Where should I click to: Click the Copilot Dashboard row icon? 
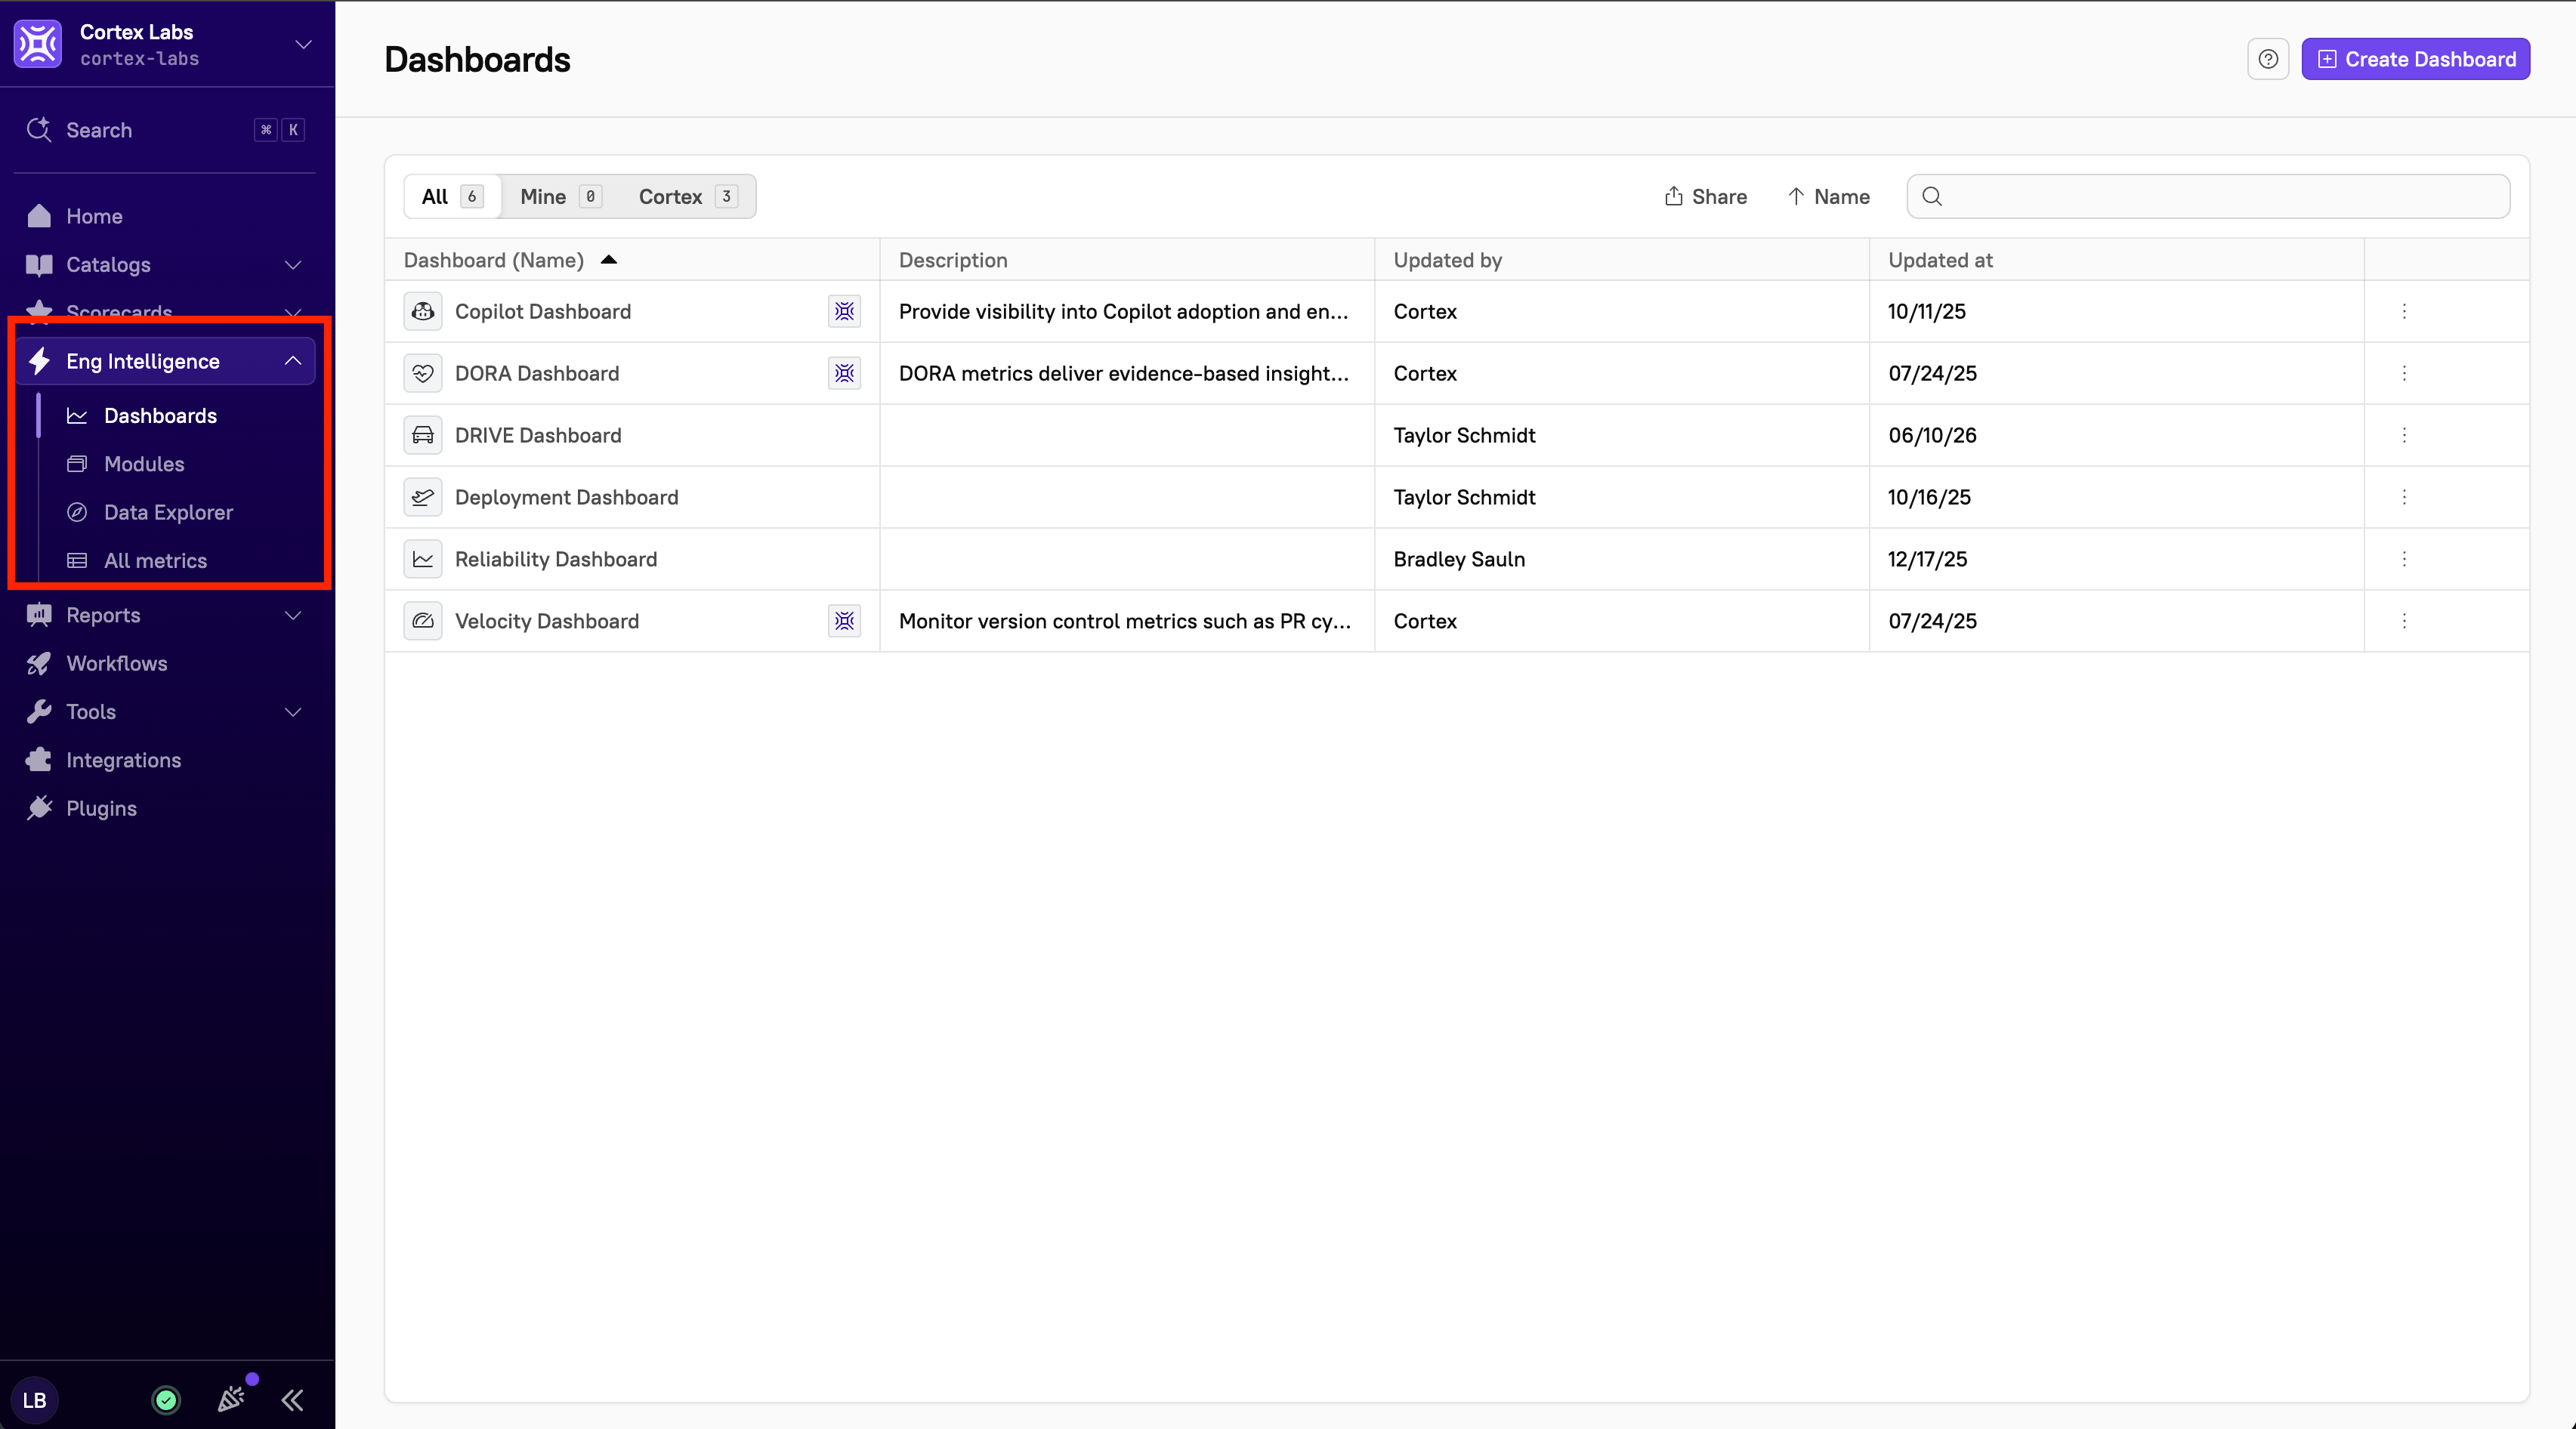tap(423, 311)
